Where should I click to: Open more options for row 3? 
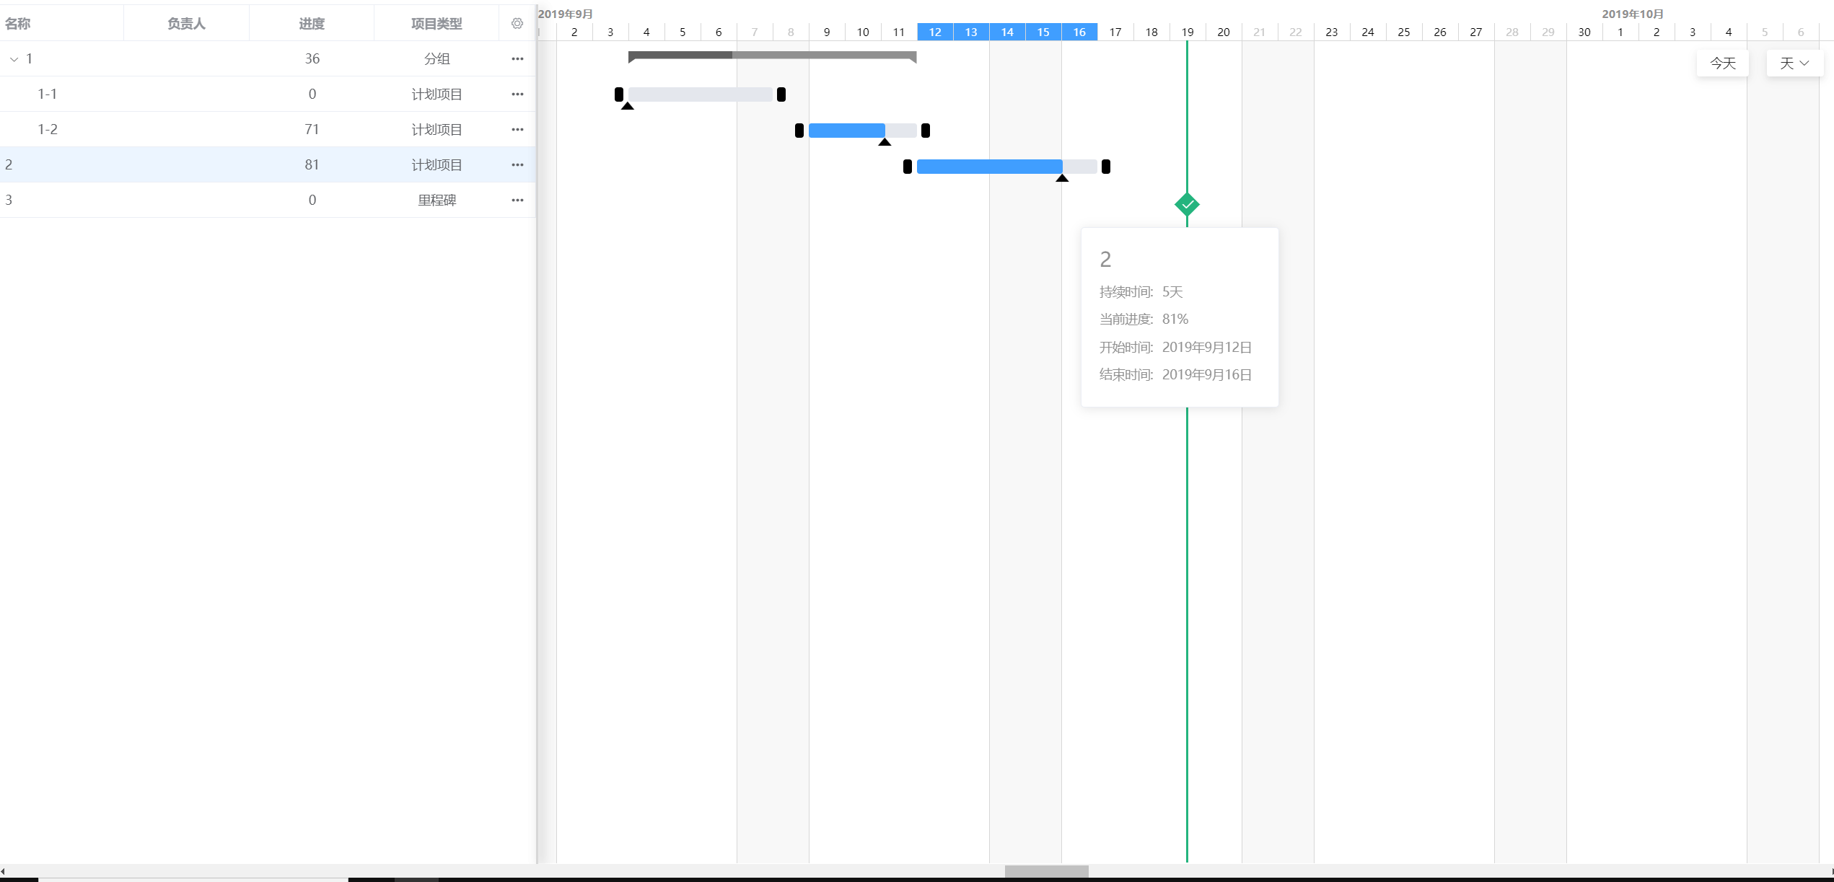[x=517, y=200]
